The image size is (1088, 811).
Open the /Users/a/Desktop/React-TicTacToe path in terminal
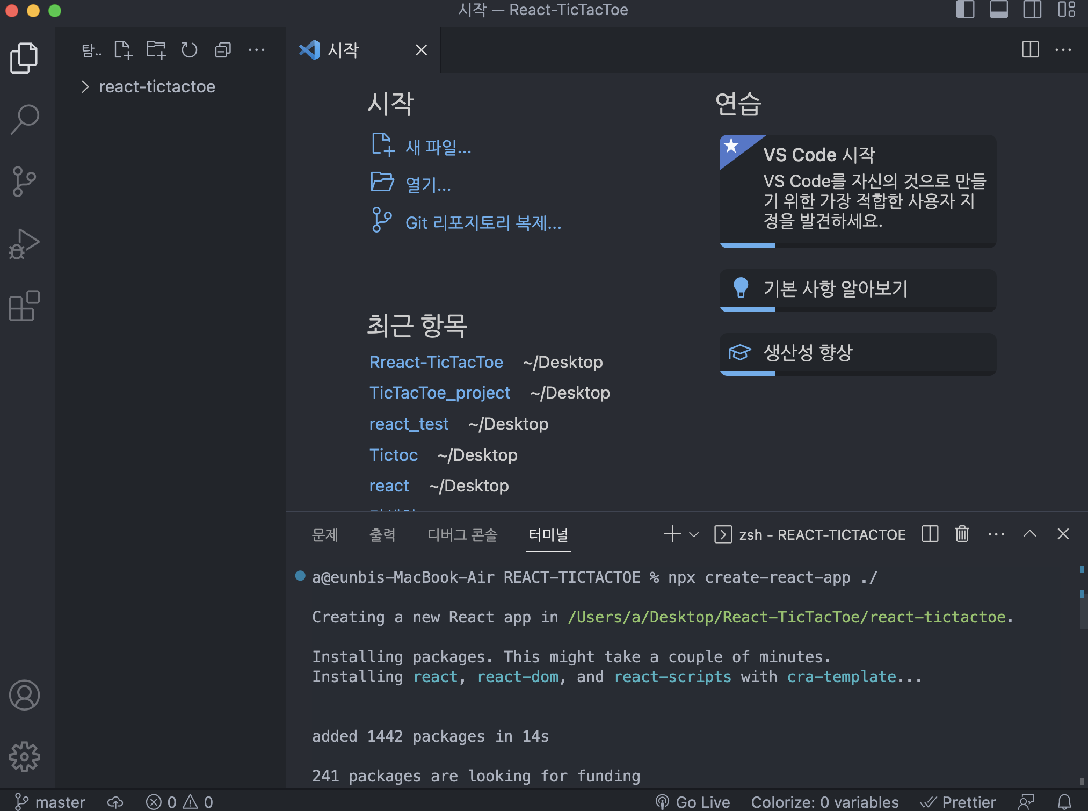coord(786,618)
